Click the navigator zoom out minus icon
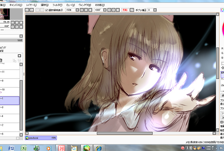224x151 pixels. [x=13, y=23]
